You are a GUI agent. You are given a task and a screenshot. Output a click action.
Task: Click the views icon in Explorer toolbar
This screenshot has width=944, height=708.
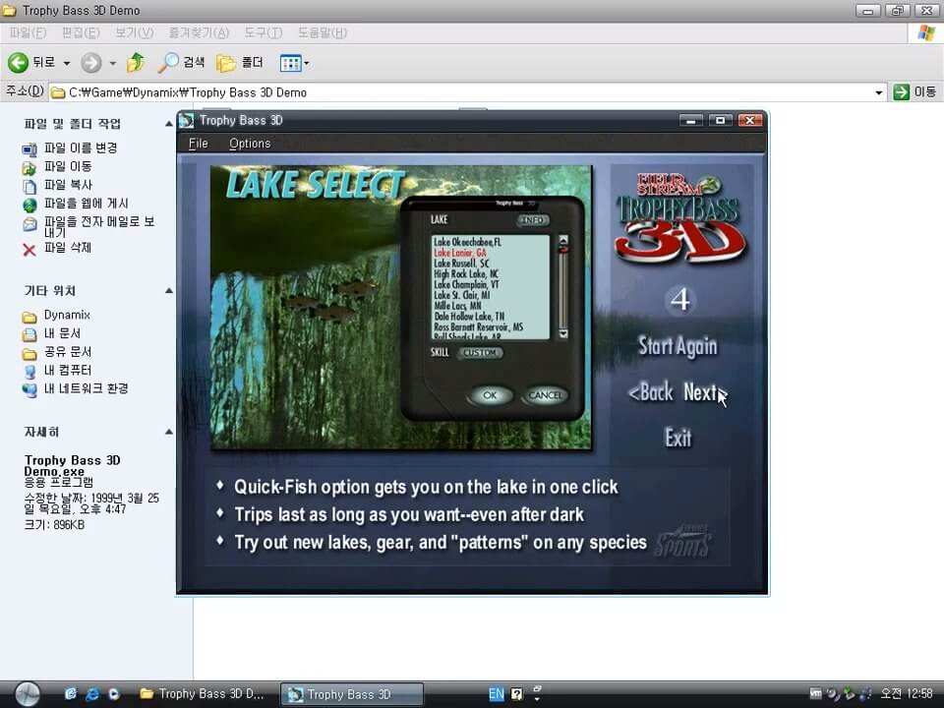[x=291, y=63]
